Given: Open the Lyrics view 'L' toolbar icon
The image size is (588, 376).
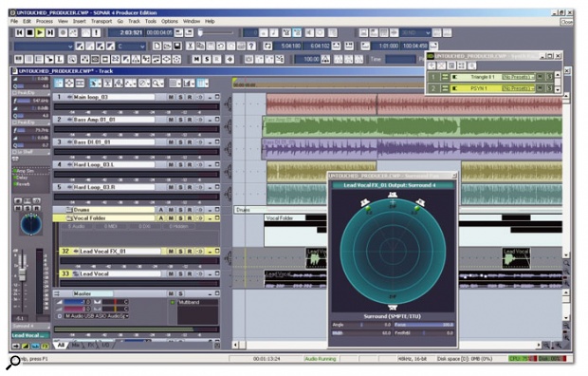Looking at the screenshot, I should 59,59.
